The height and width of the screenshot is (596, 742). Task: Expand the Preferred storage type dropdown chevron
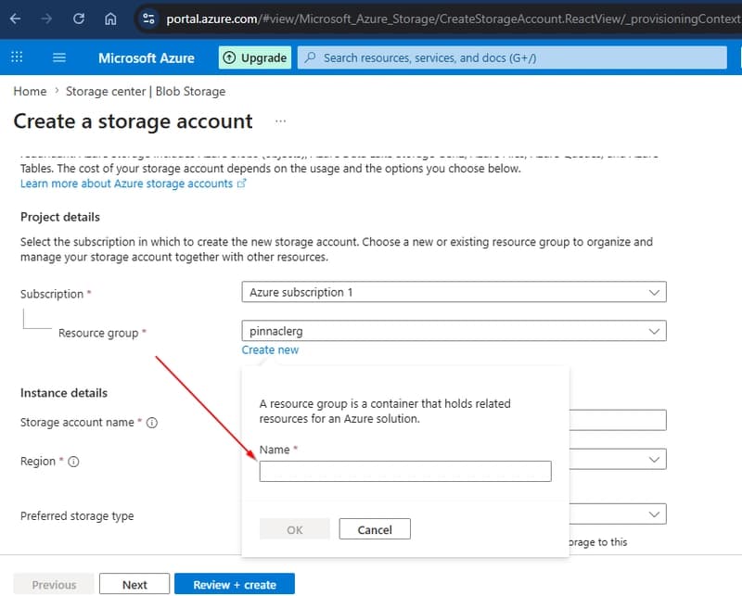[654, 514]
